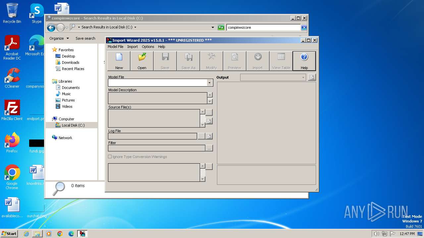This screenshot has width=424, height=238.
Task: Click dropdown arrow after Search Results in Local Disk
Action: click(135, 27)
